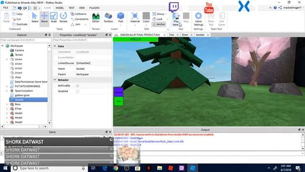Switch to the TEST ribbon tab

(x=71, y=8)
